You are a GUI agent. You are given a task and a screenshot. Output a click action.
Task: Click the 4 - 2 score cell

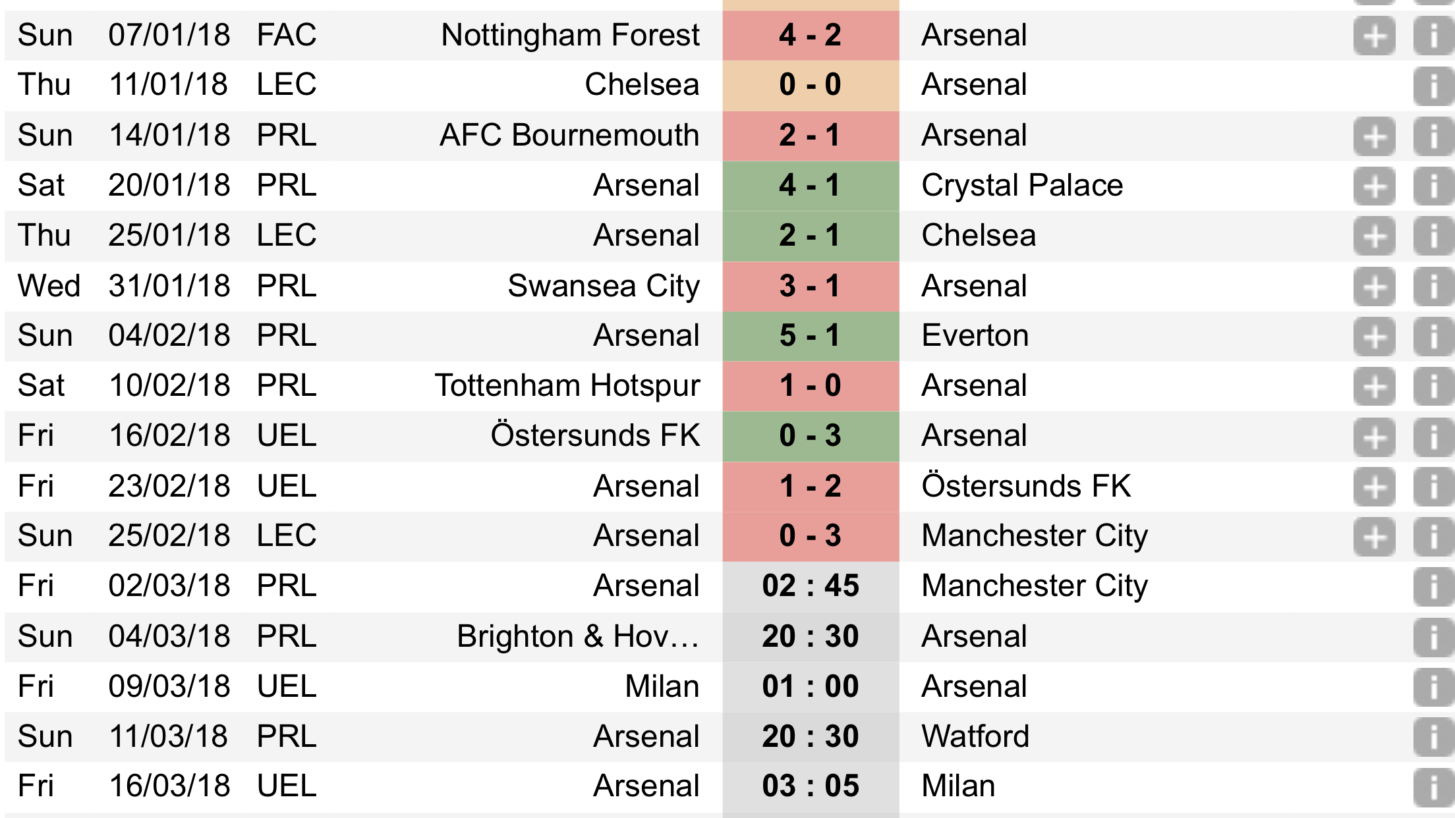(811, 36)
